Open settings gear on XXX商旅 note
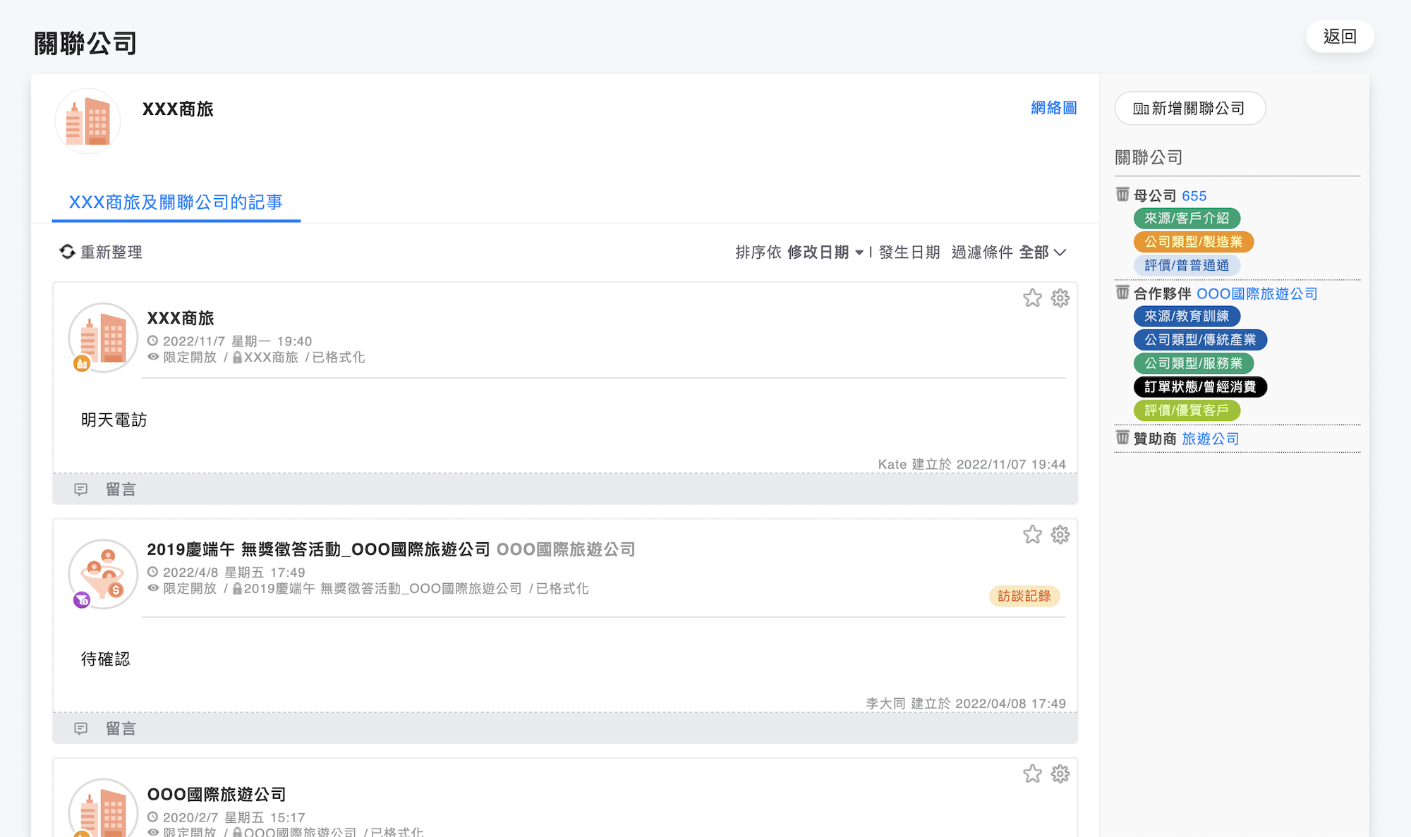1411x837 pixels. 1060,298
